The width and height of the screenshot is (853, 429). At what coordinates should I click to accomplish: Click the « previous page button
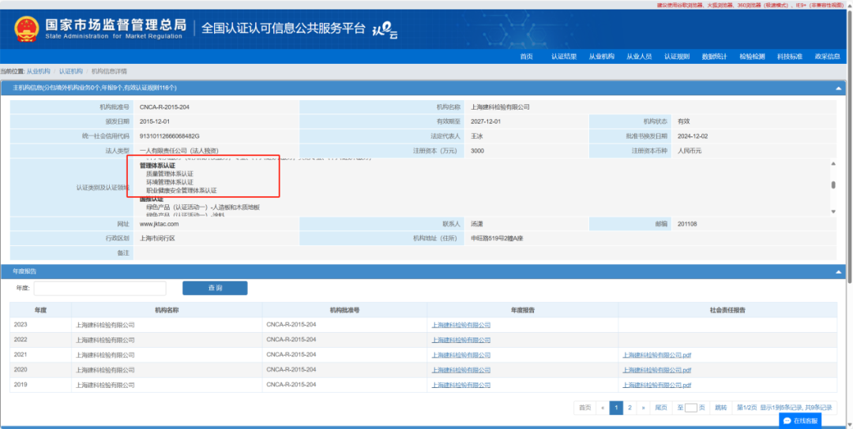tap(603, 407)
